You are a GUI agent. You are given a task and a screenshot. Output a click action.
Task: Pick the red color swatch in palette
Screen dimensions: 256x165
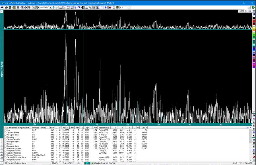pos(254,21)
